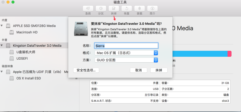Collapse the Apple UDIF disk image tree
The image size is (241, 112).
pyautogui.click(x=2, y=72)
